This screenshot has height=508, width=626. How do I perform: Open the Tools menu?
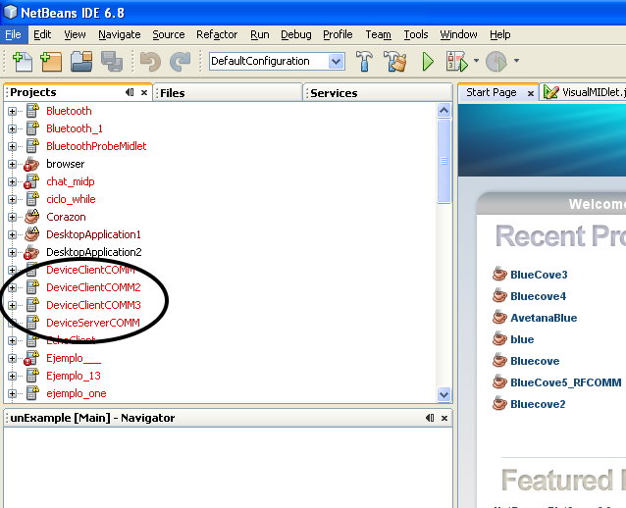pyautogui.click(x=416, y=34)
